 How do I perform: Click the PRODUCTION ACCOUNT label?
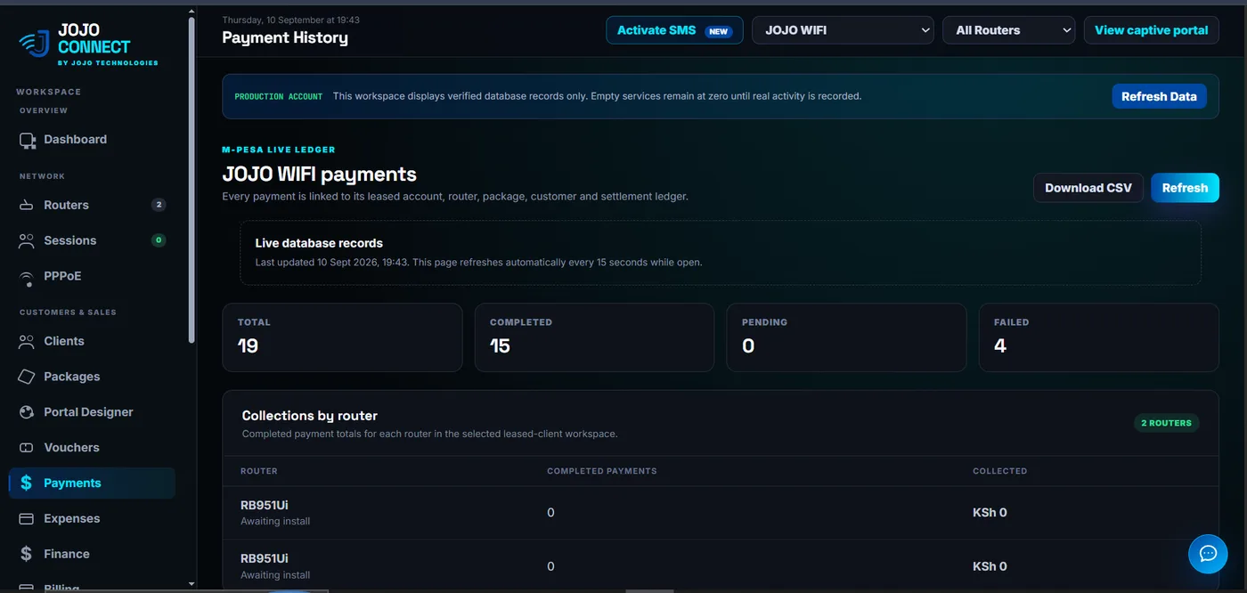coord(279,96)
